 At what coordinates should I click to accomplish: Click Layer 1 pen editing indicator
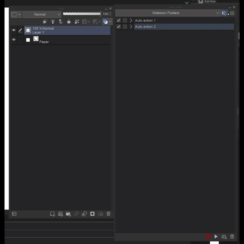coord(20,30)
